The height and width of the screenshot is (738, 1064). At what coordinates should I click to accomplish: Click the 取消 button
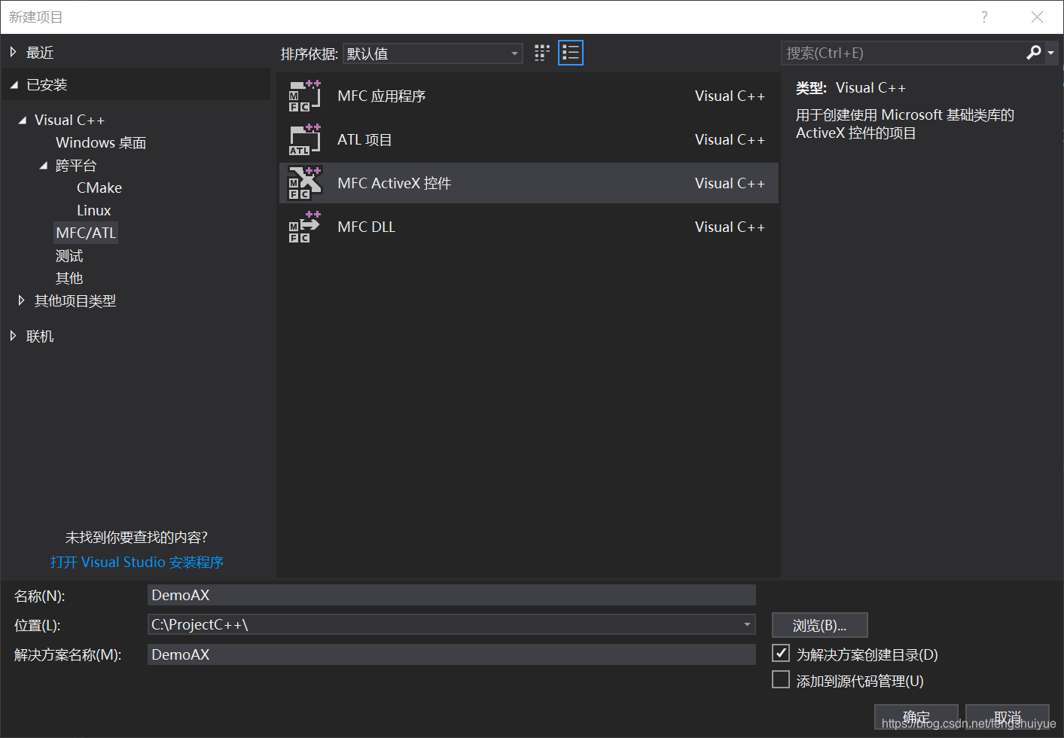(x=1007, y=717)
